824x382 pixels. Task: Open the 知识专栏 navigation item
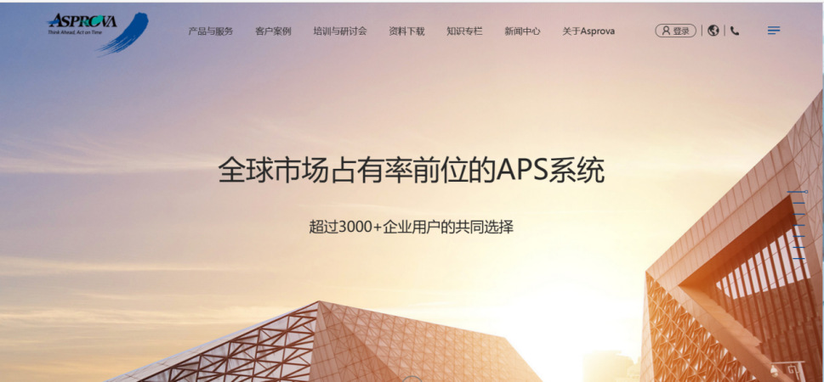point(464,31)
